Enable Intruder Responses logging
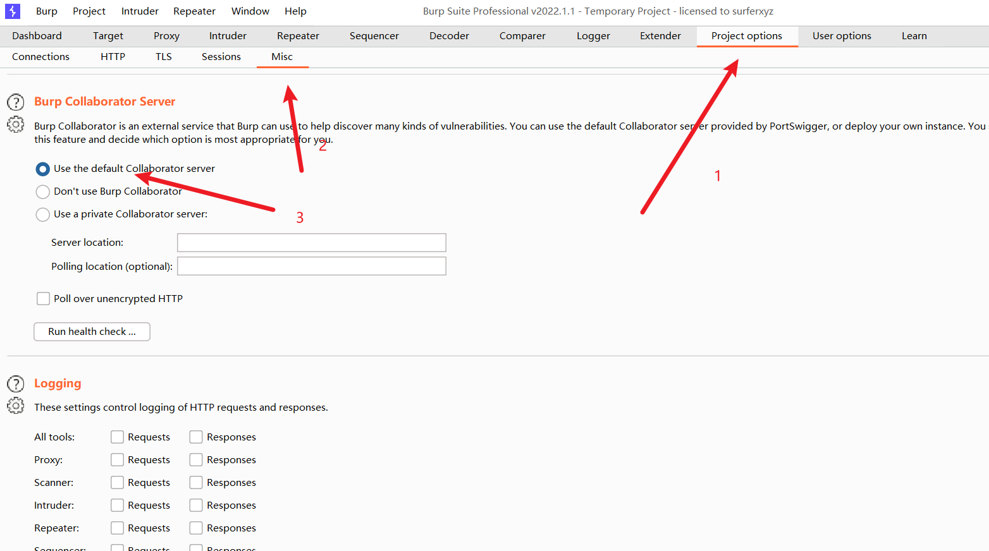Viewport: 989px width, 551px height. pos(196,505)
